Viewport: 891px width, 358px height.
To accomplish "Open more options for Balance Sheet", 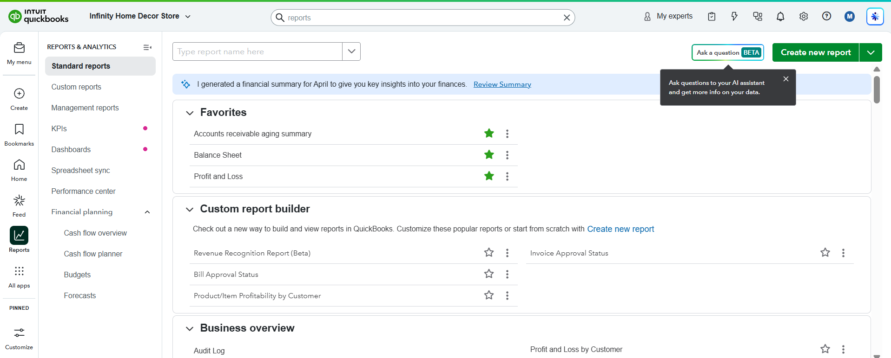I will coord(507,155).
